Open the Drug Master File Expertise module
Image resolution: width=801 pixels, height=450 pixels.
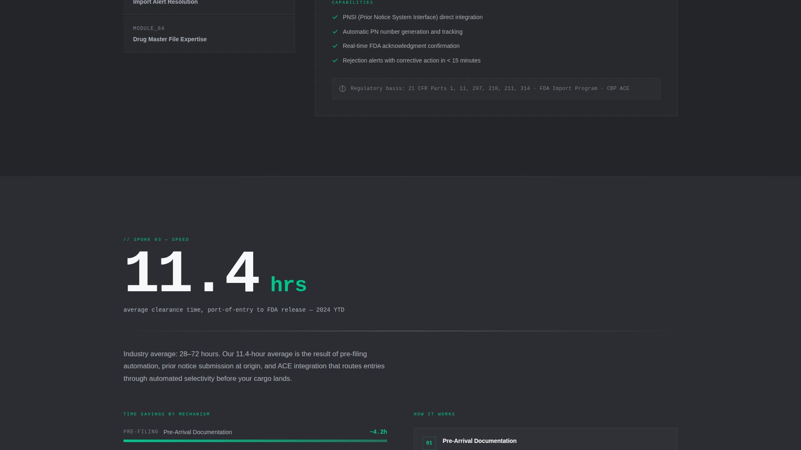(209, 35)
